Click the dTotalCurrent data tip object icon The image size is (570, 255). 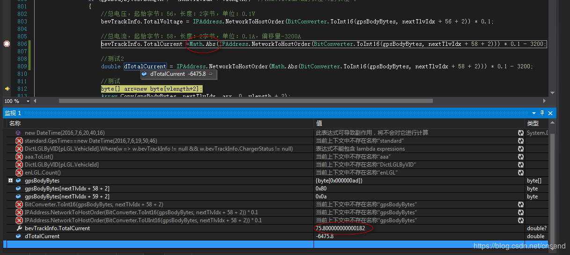point(145,74)
